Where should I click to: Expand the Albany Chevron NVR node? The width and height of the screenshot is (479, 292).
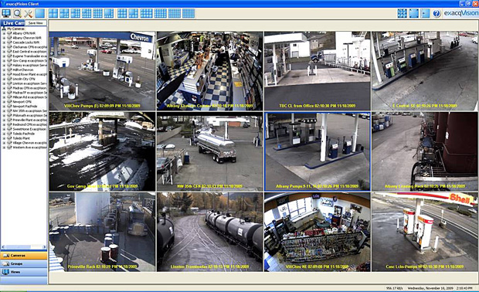pos(4,38)
